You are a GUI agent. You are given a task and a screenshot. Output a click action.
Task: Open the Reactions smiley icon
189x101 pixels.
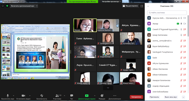pyautogui.click(x=102, y=96)
